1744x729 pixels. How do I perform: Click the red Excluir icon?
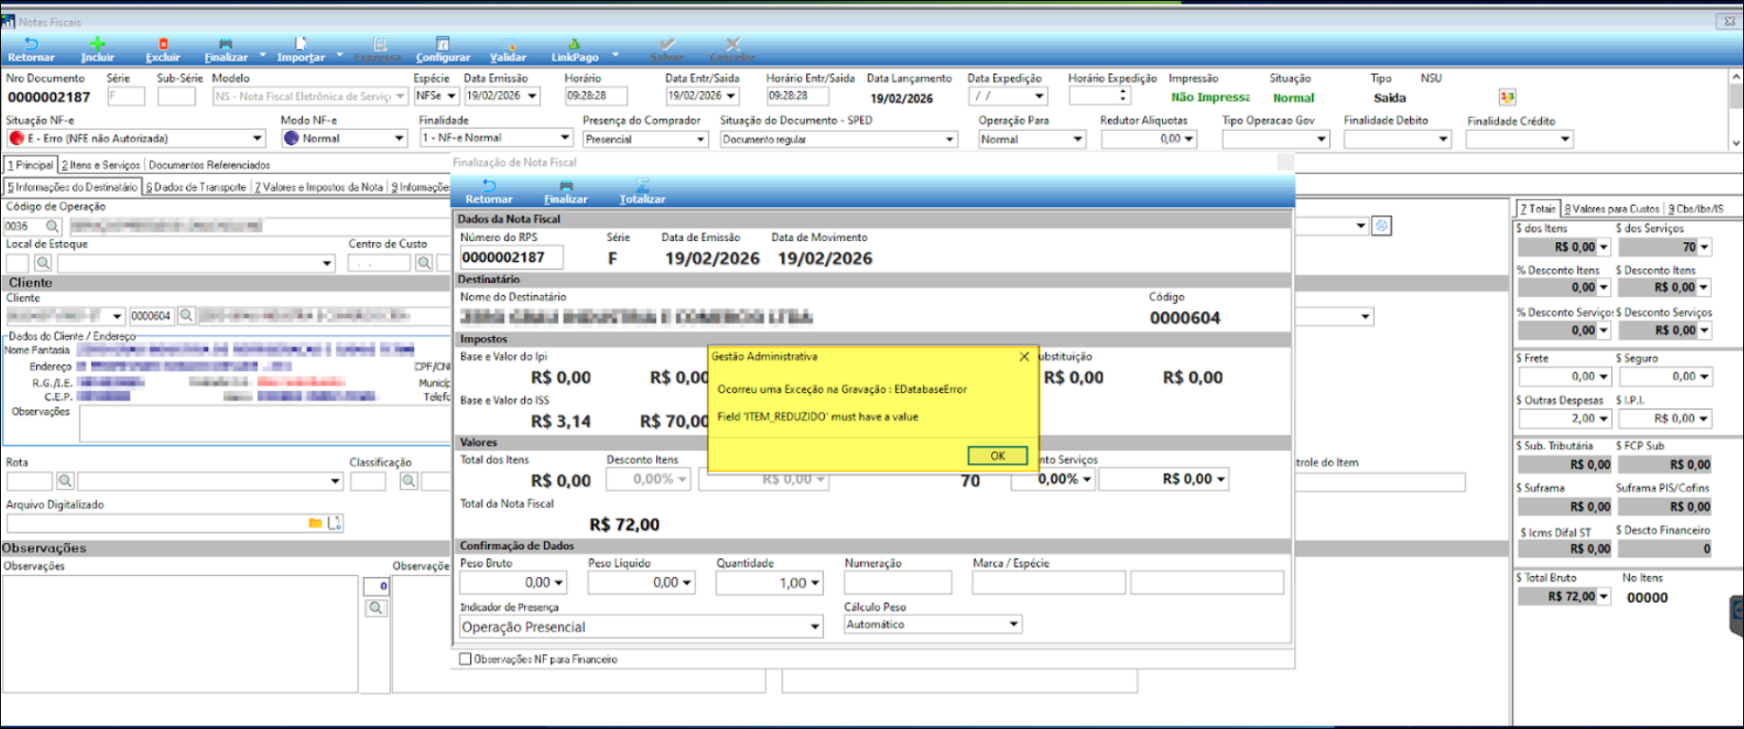(x=162, y=45)
